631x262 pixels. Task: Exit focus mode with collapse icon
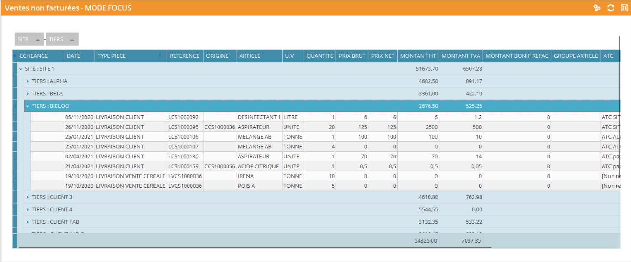(x=624, y=8)
